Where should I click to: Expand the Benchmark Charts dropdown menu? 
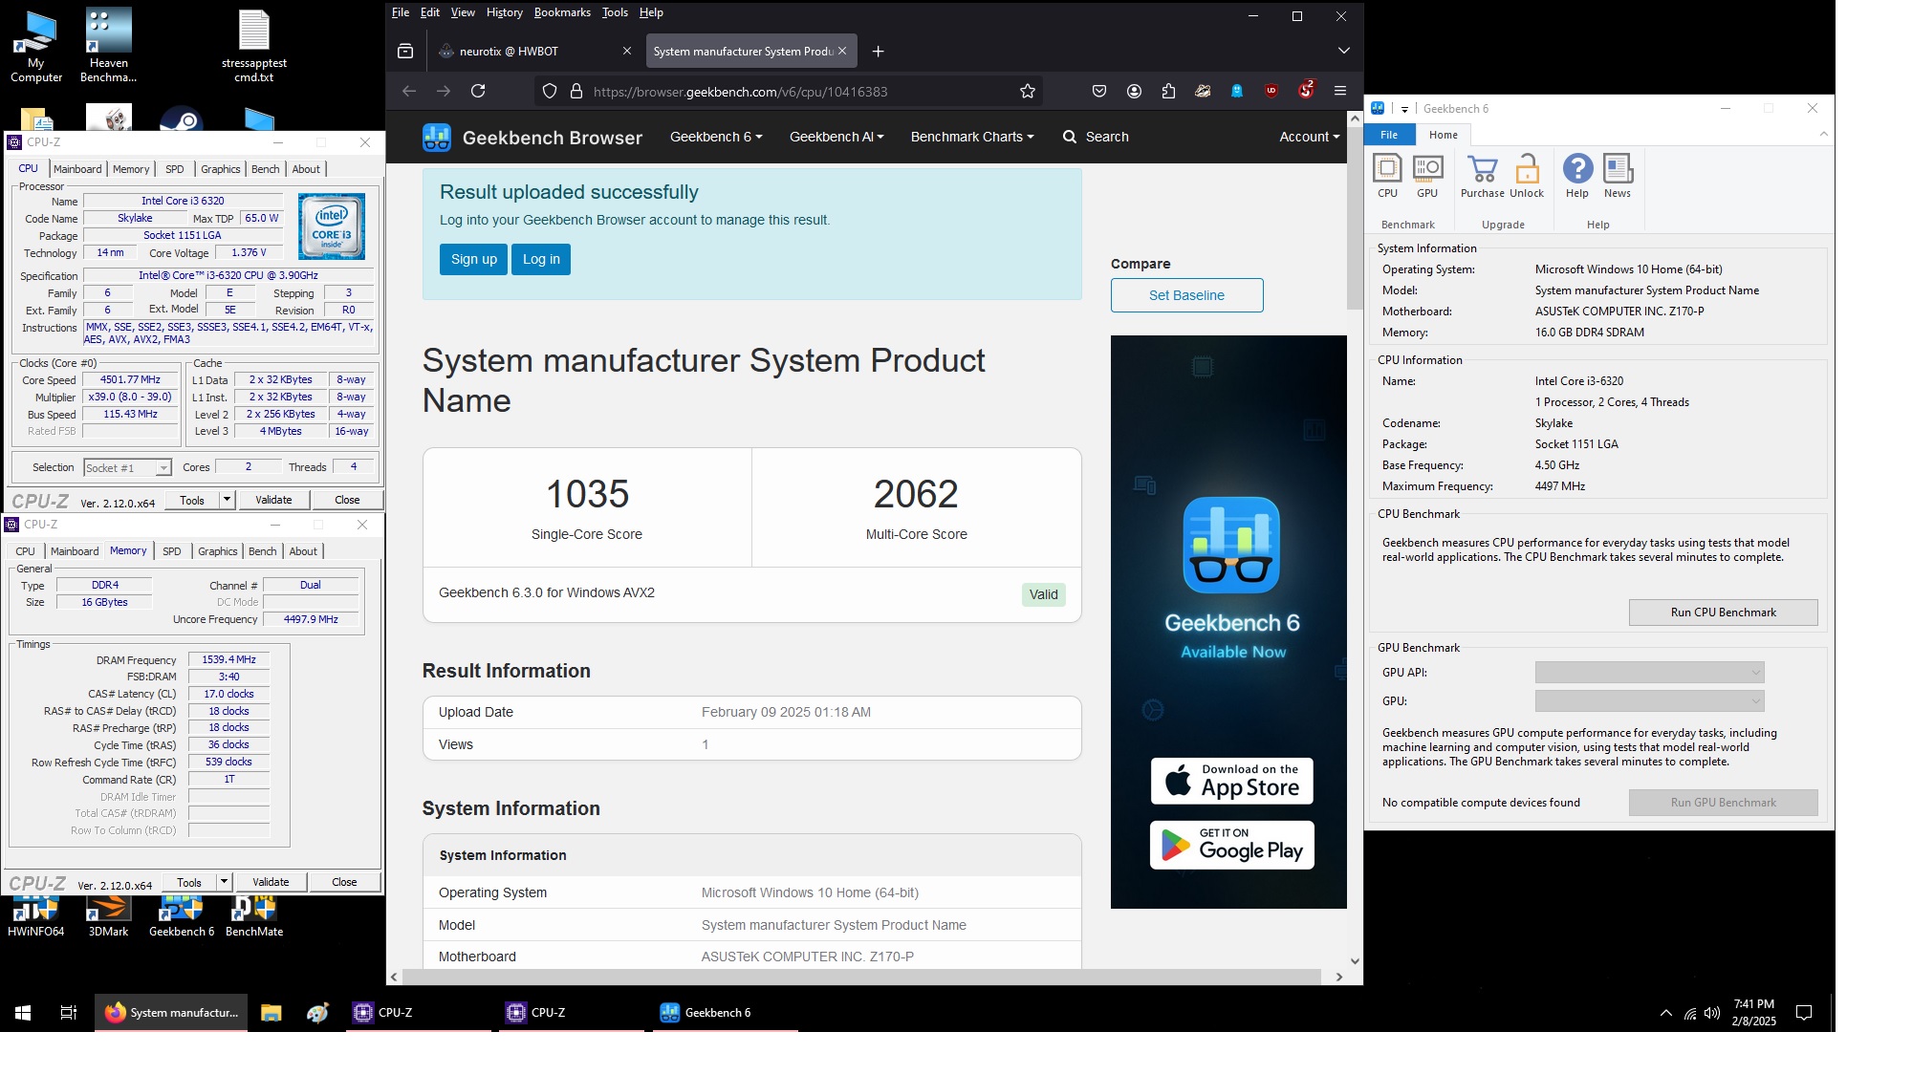pyautogui.click(x=972, y=137)
